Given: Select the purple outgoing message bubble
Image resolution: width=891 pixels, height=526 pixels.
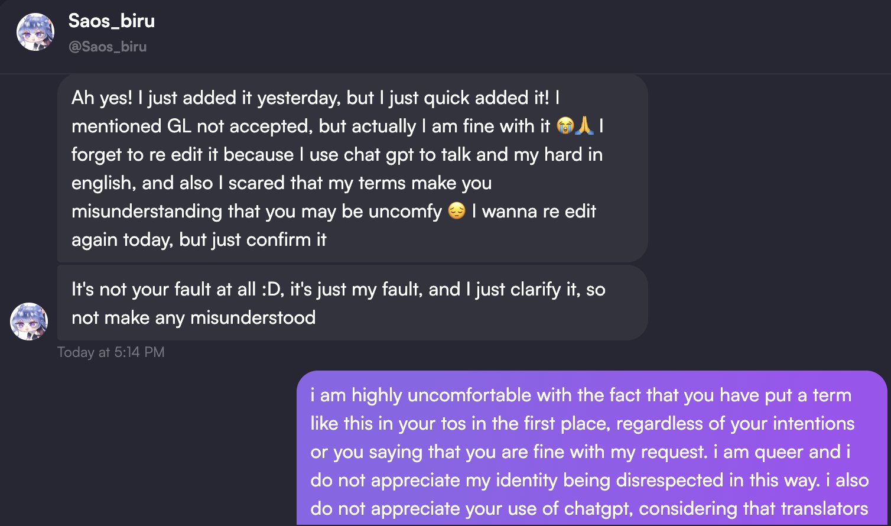Looking at the screenshot, I should pos(591,449).
